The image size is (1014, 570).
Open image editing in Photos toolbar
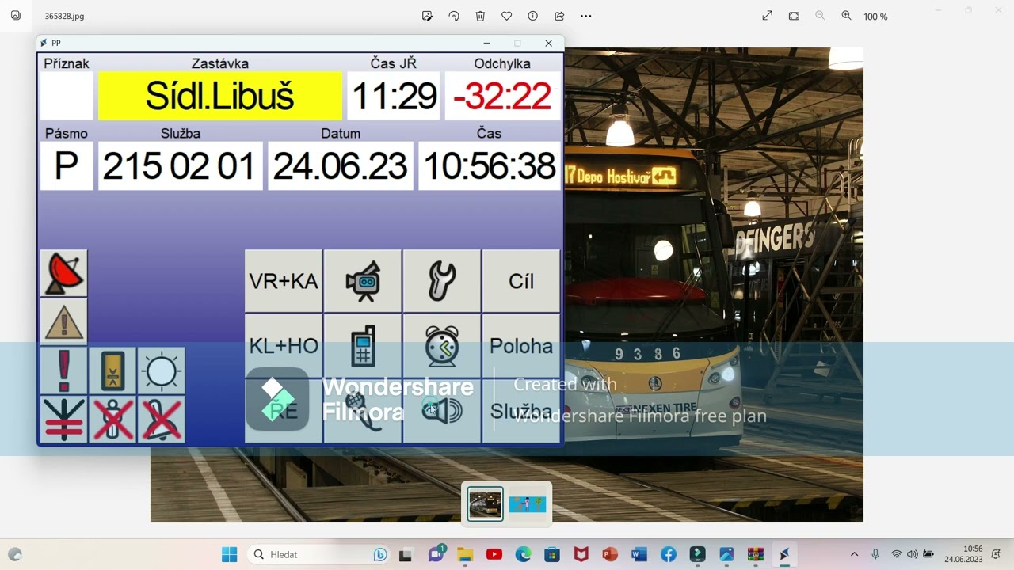427,16
